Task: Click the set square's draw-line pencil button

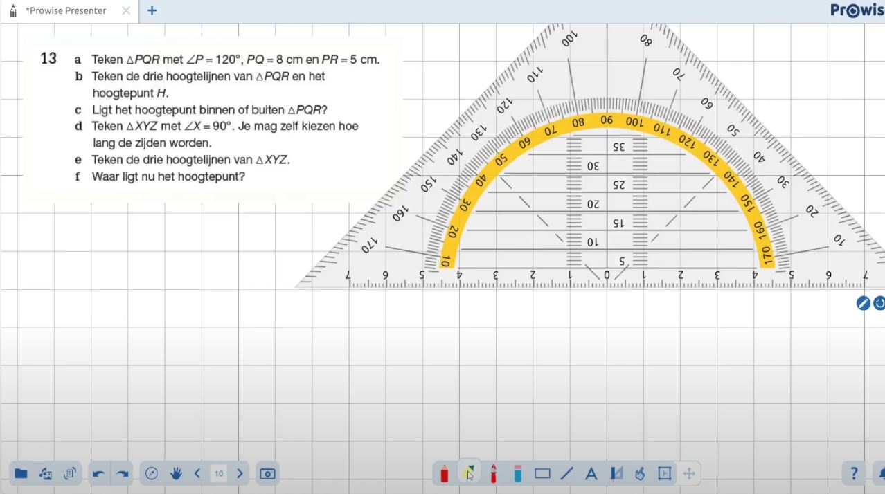Action: tap(863, 303)
